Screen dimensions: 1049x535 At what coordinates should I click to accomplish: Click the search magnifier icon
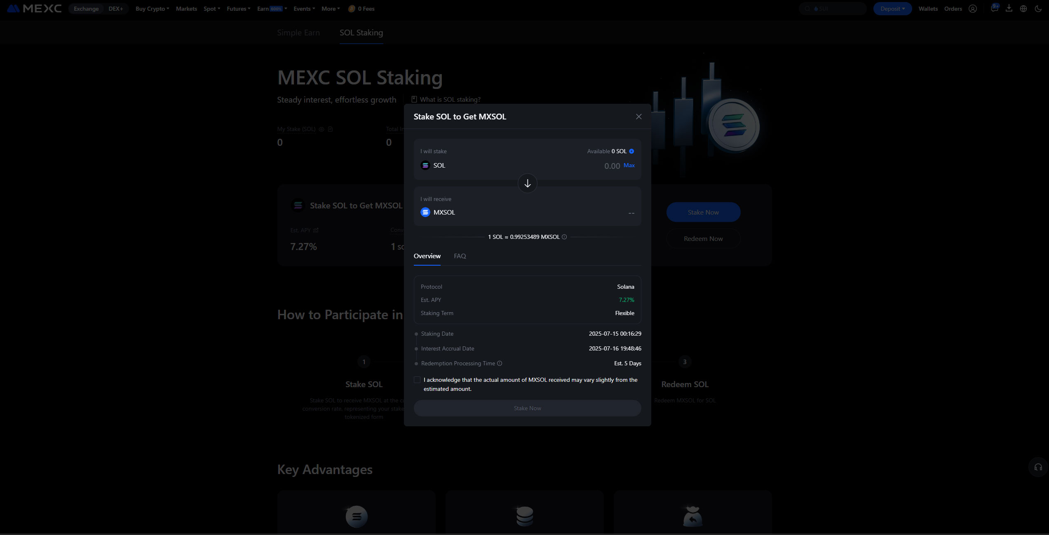[807, 9]
